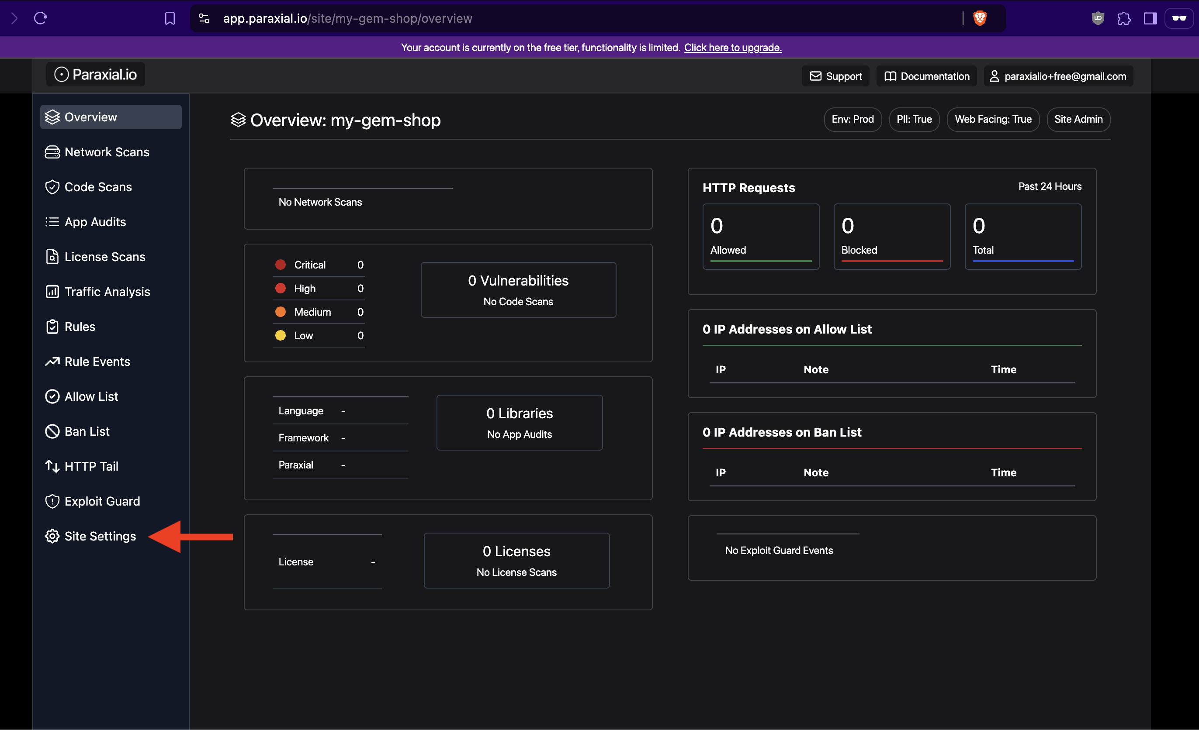Viewport: 1199px width, 730px height.
Task: Click the stack icon beside Overview heading
Action: (x=238, y=120)
